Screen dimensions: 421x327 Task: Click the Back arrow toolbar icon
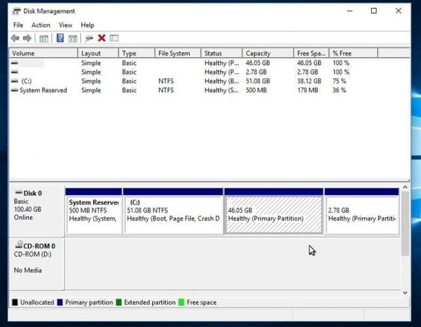(x=15, y=39)
